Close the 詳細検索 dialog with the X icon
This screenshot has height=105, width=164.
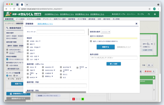(x=136, y=24)
